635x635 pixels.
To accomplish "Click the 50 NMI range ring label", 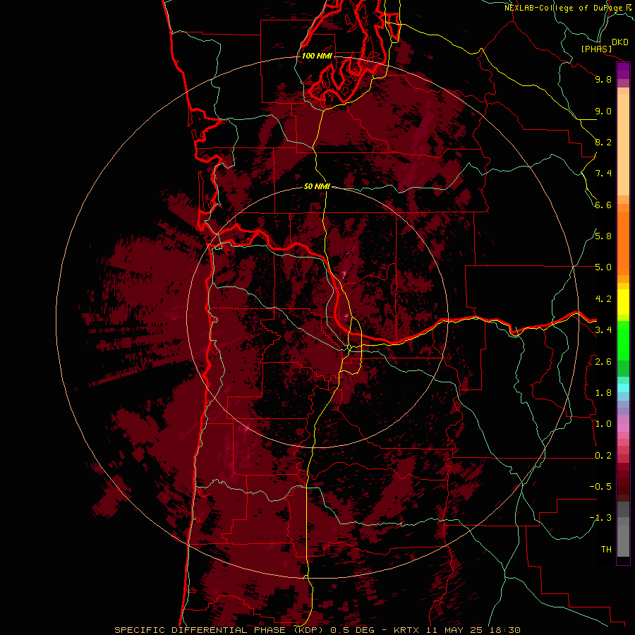I will [x=317, y=186].
